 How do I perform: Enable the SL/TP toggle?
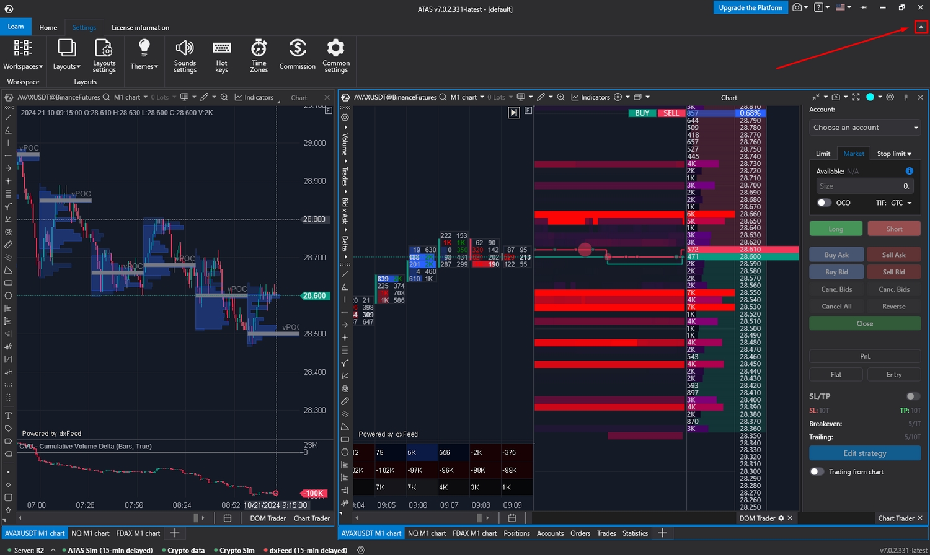tap(913, 396)
